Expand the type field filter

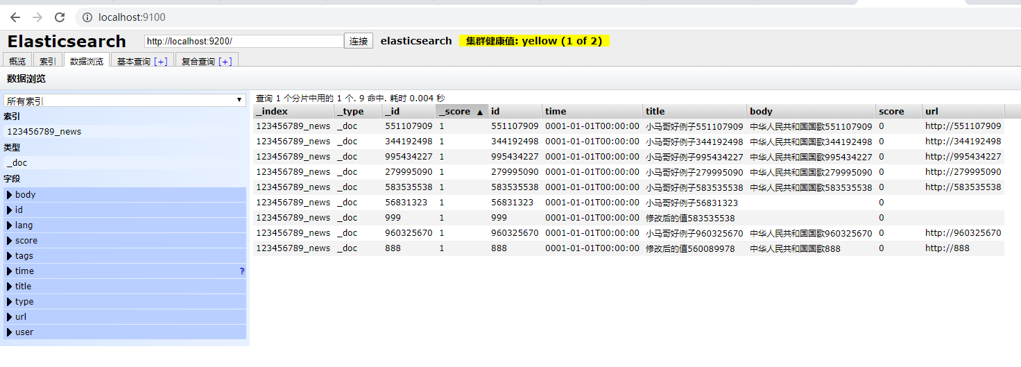tap(125, 302)
